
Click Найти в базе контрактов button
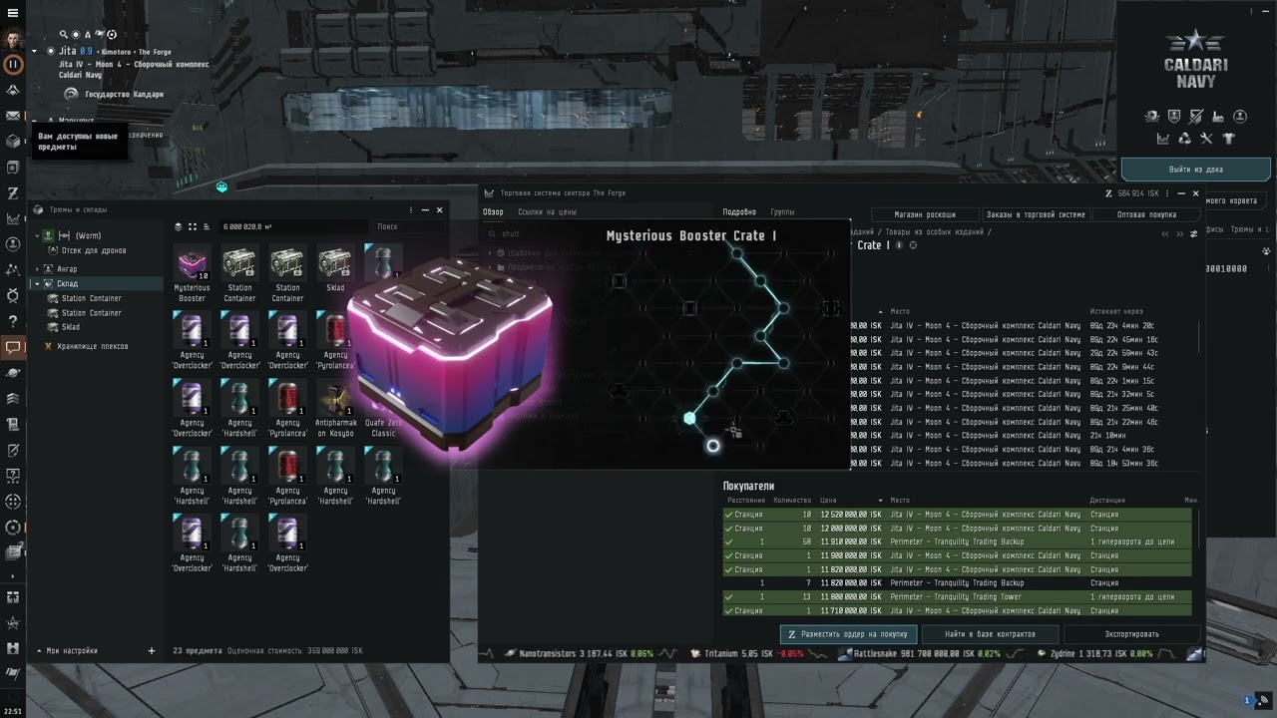point(990,634)
